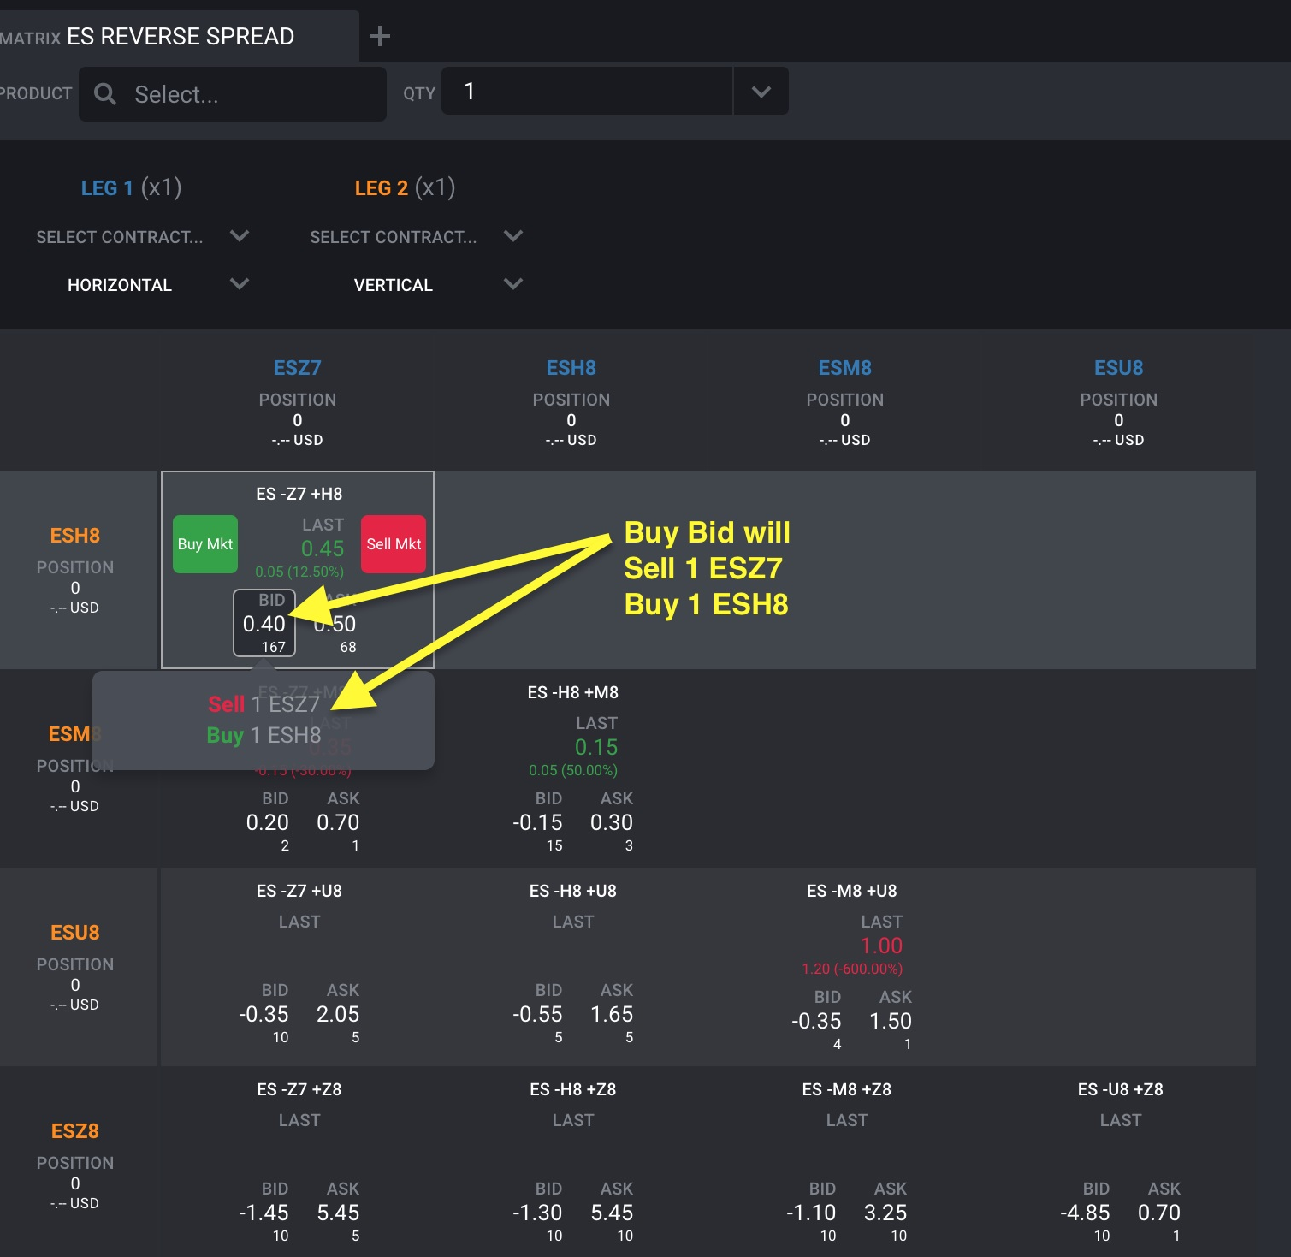Click the -4.85 bid on ES -U8 +Z8

click(x=1085, y=1213)
